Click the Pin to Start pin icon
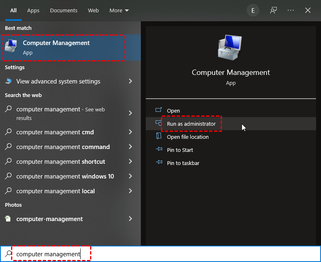321x262 pixels. [x=159, y=149]
